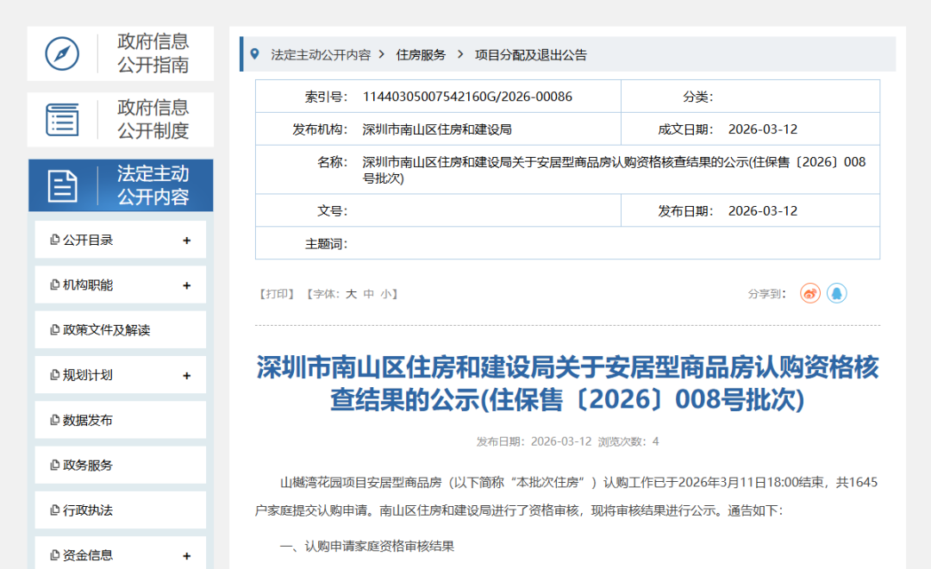This screenshot has height=569, width=931.
Task: Expand the 资金信息 plus sign
Action: point(186,556)
